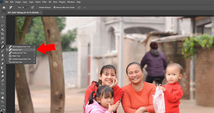The height and width of the screenshot is (113, 214).
Task: Select the Blur tool
Action: pos(3,72)
